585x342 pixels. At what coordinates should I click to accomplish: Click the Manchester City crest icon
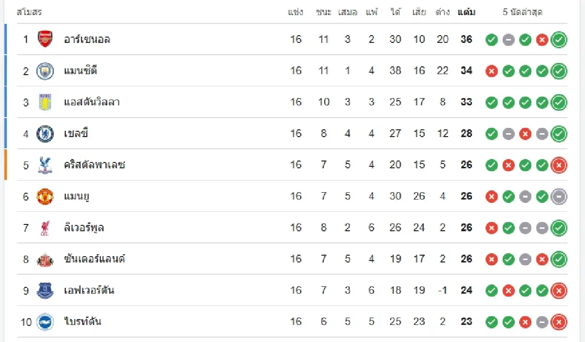tap(45, 71)
